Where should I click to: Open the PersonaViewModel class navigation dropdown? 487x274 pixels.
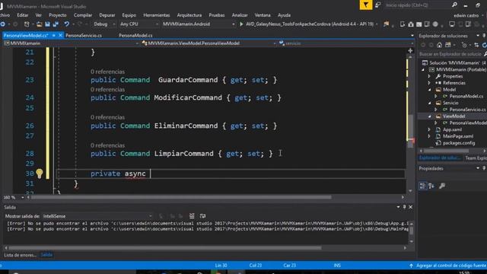coord(208,43)
